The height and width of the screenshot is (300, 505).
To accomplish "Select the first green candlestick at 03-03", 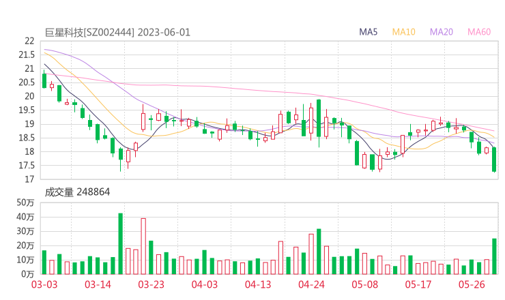I will 44,79.
